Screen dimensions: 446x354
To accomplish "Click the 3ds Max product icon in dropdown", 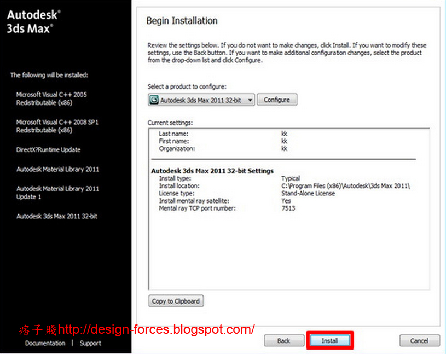I will (154, 100).
